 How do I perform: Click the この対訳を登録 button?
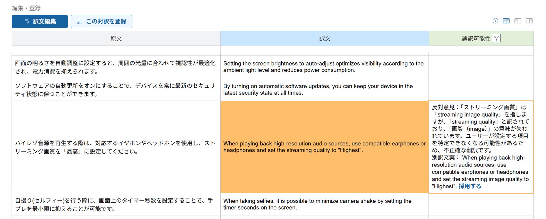(101, 21)
